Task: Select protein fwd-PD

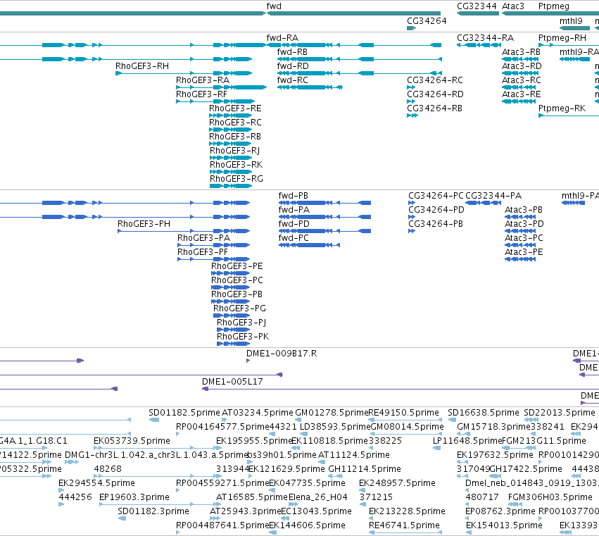Action: coord(294,224)
